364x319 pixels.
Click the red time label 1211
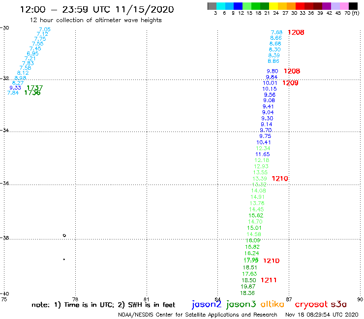[269, 280]
